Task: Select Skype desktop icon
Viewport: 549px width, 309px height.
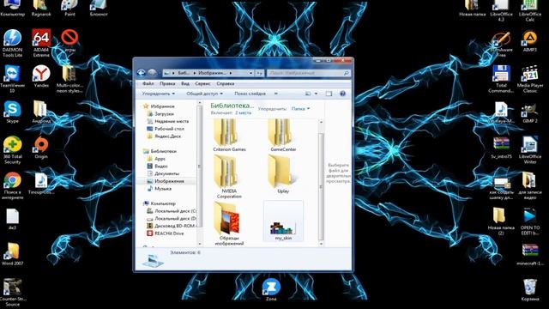Action: coord(12,112)
